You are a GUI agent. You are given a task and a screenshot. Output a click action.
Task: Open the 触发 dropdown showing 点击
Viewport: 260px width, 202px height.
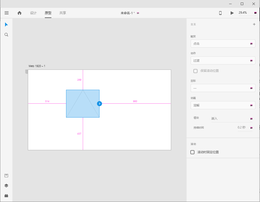(x=223, y=43)
